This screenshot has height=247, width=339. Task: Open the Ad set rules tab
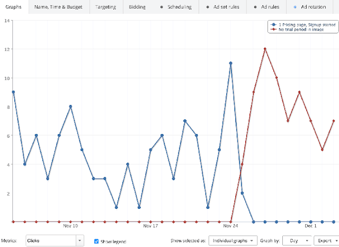tap(225, 7)
